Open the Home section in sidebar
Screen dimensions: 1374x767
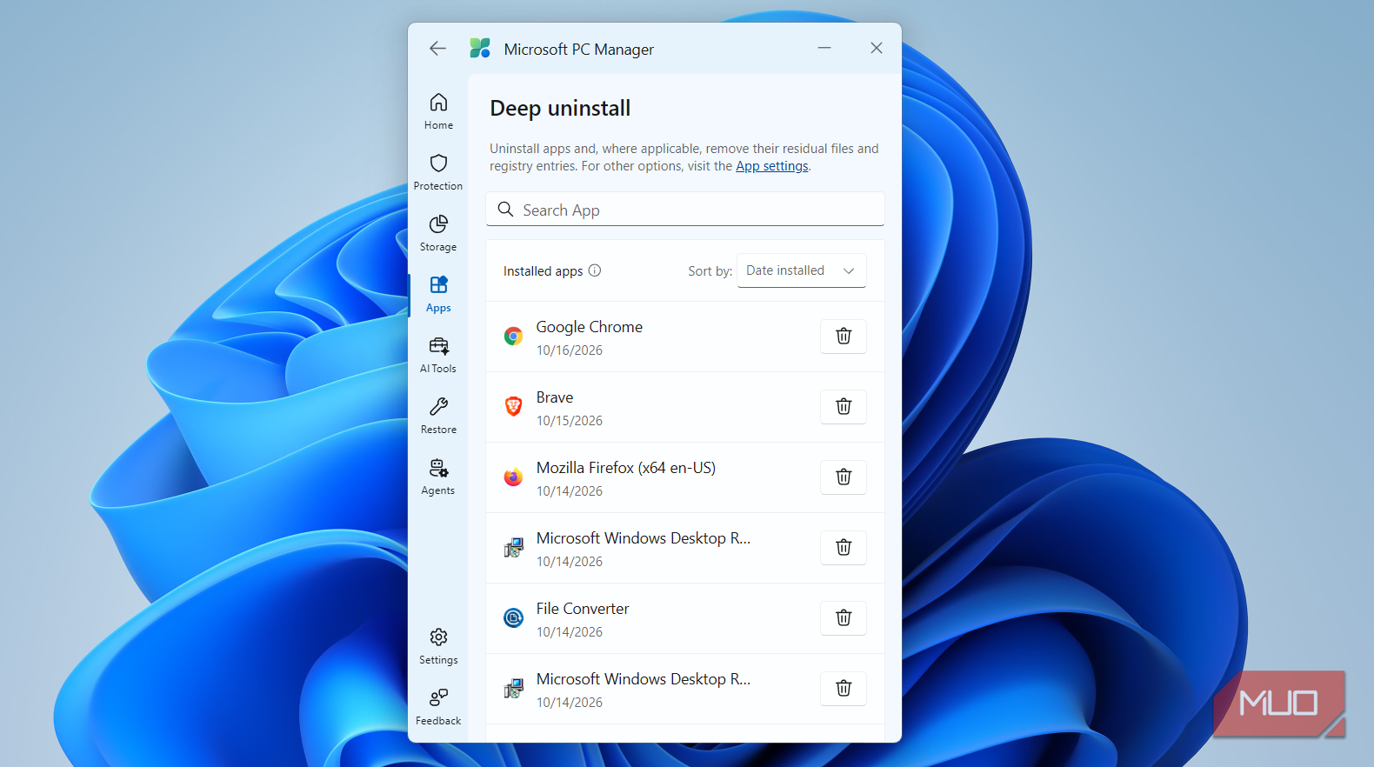[x=438, y=111]
